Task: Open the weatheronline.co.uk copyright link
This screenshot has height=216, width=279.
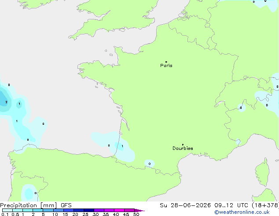Action: 242,212
